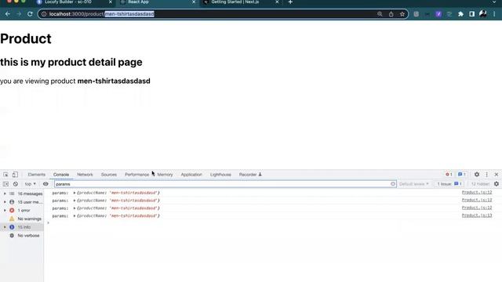Click bold product name 'men-tshirtasdasdasd' on page

tap(114, 81)
